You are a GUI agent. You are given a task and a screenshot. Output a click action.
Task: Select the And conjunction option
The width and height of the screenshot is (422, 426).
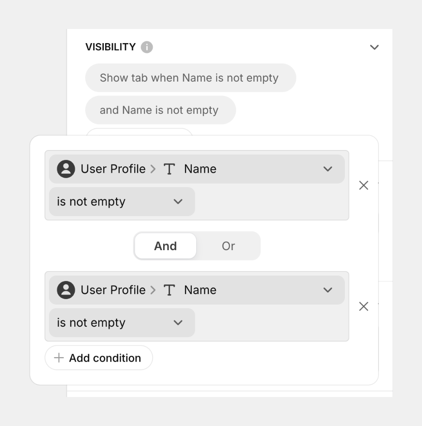pyautogui.click(x=165, y=246)
